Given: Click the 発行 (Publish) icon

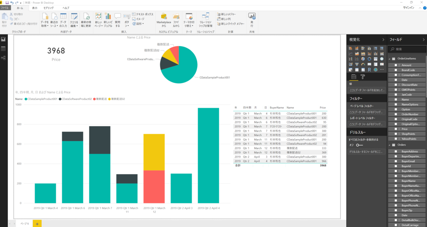Looking at the screenshot, I should pos(252,20).
